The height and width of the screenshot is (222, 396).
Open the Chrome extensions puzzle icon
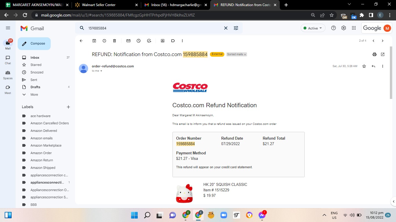362,15
